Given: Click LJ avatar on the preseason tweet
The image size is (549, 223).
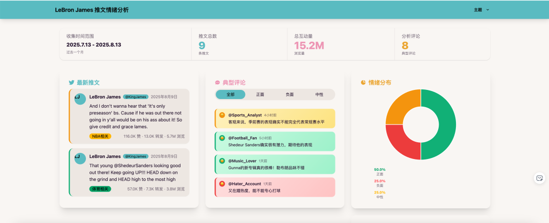Looking at the screenshot, I should click(80, 99).
